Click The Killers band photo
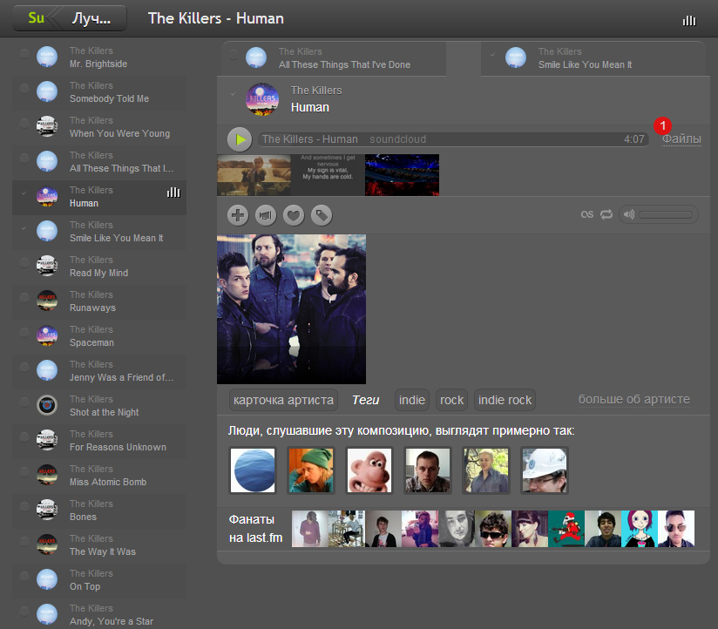 291,309
